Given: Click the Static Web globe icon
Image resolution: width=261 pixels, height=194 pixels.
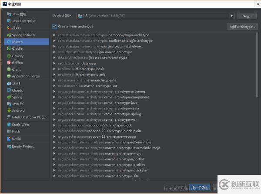Looking at the screenshot, I should (9, 125).
